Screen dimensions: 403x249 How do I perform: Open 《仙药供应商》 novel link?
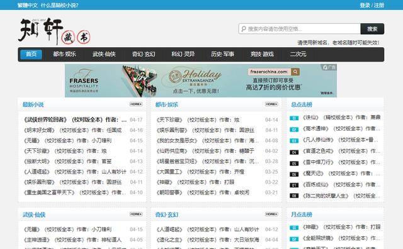click(205, 151)
